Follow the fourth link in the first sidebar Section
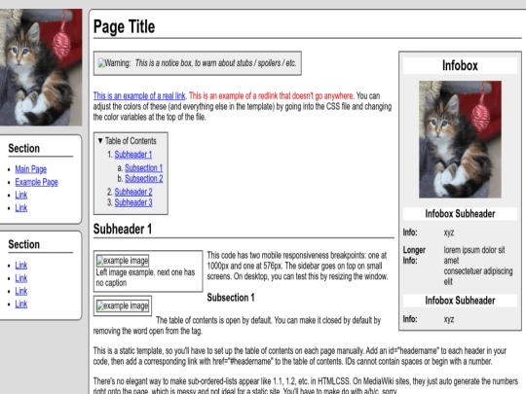This screenshot has height=394, width=526. point(21,208)
